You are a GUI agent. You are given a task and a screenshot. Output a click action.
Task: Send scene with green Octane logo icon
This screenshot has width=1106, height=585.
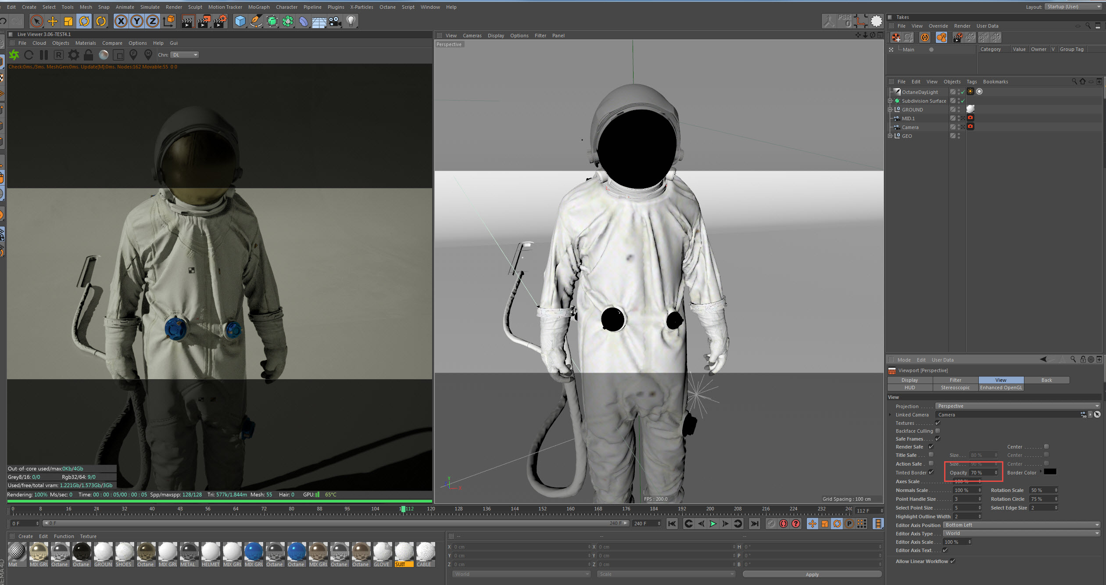point(14,55)
